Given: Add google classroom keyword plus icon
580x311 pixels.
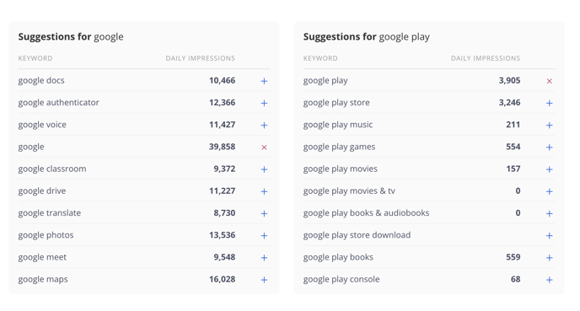Looking at the screenshot, I should (x=264, y=169).
